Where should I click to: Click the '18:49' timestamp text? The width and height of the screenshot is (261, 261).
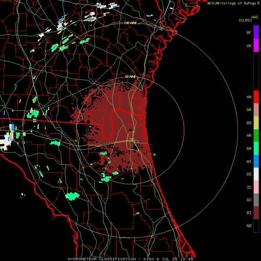(x=186, y=259)
